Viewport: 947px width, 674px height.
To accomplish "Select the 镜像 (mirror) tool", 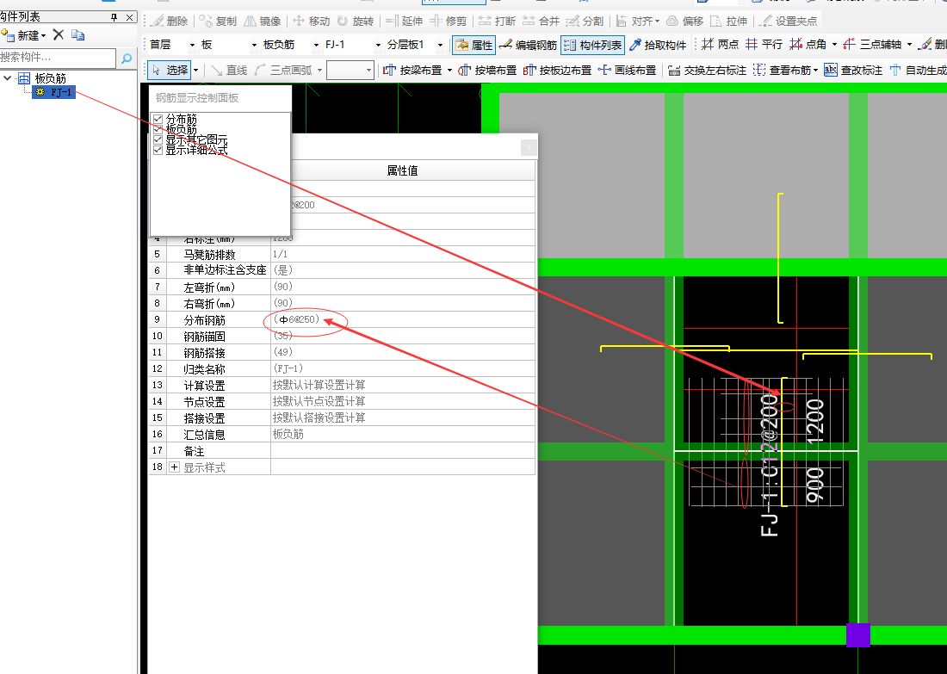I will coord(262,22).
